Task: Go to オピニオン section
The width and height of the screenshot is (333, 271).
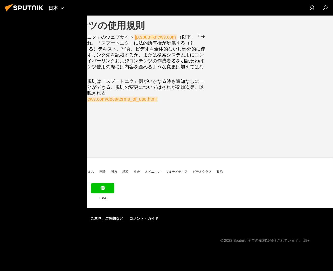Action: click(x=153, y=172)
